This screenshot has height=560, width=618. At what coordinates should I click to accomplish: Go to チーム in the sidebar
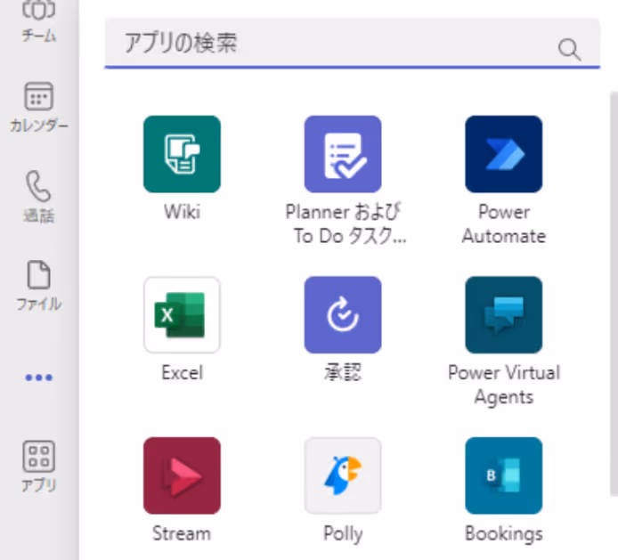(38, 21)
